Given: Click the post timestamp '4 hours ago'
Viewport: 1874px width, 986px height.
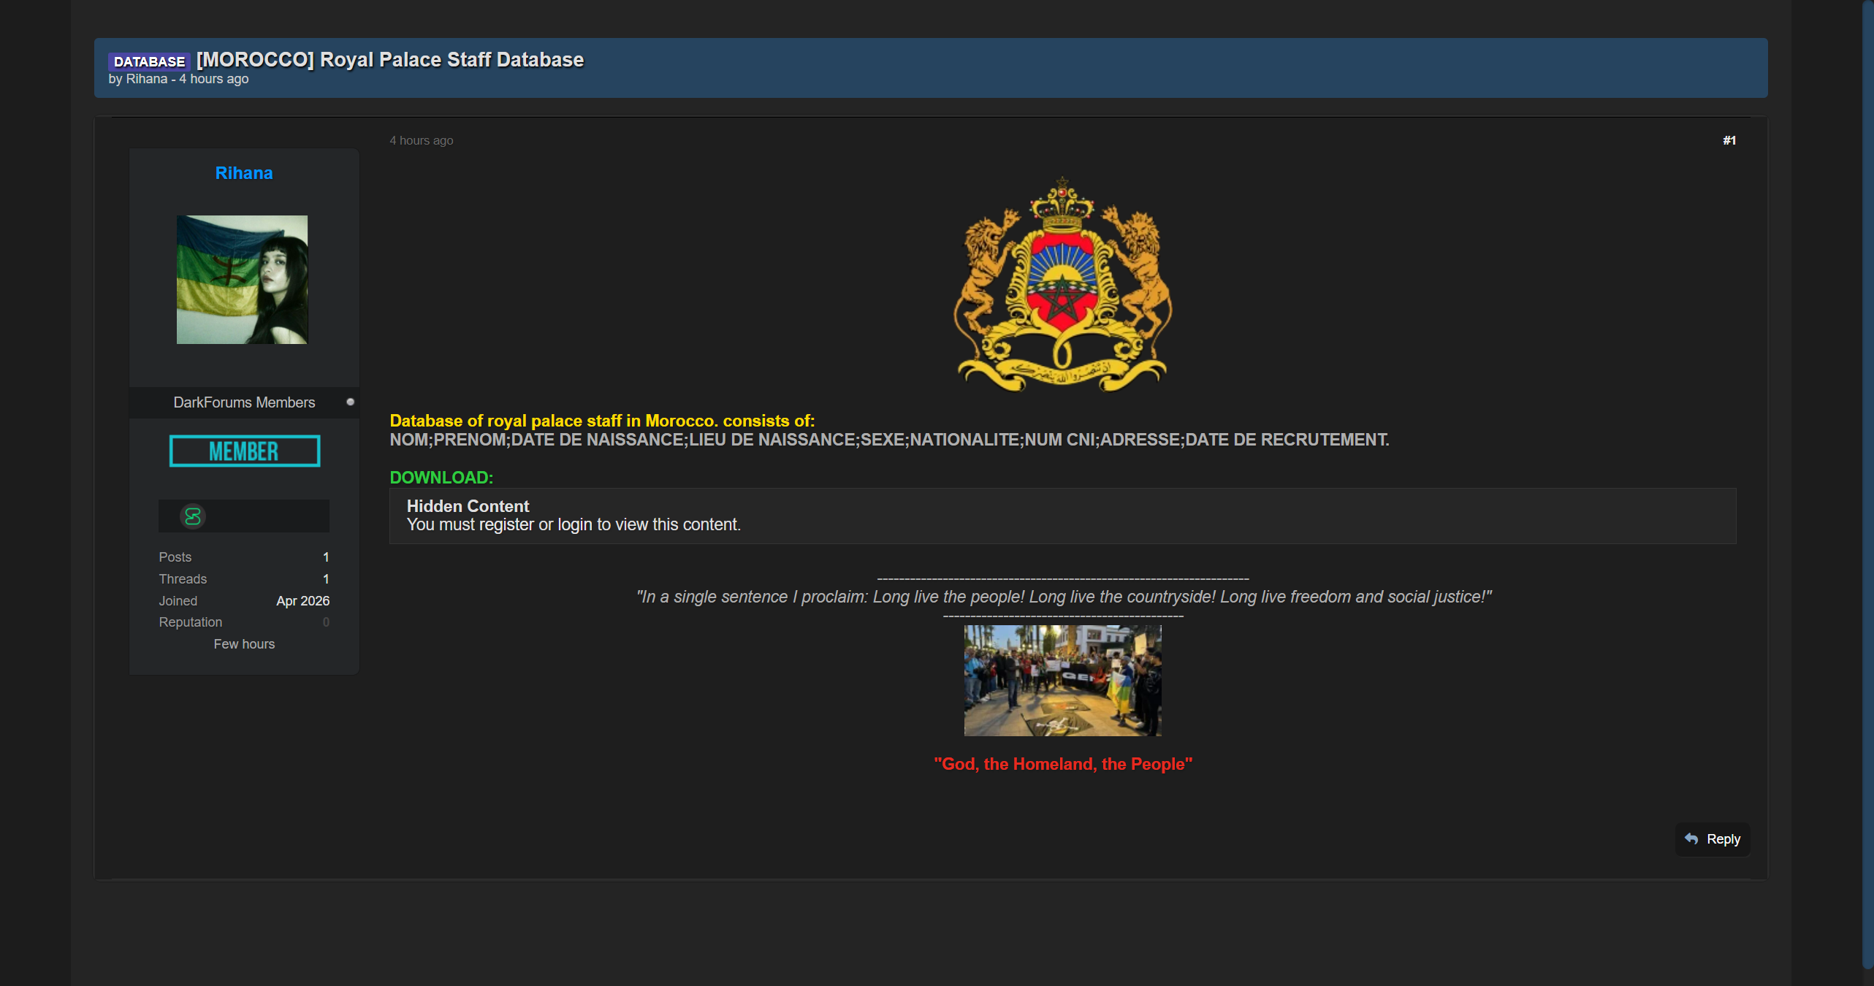Looking at the screenshot, I should pos(421,140).
